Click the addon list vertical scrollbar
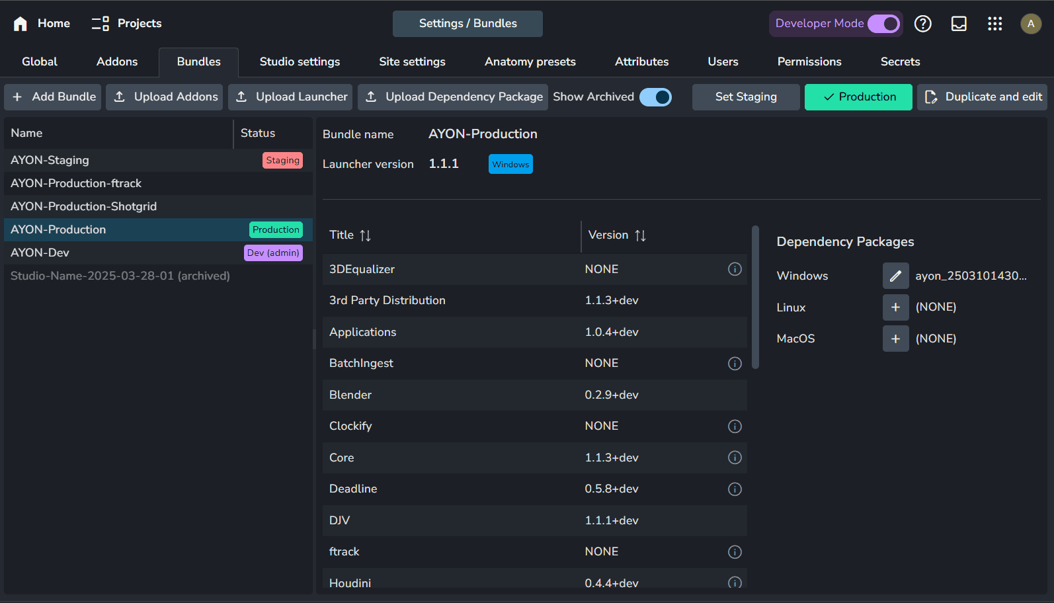Image resolution: width=1054 pixels, height=603 pixels. coord(755,298)
